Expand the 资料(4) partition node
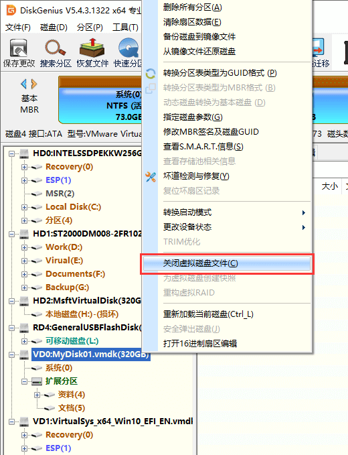The height and width of the screenshot is (455, 348). [37, 395]
